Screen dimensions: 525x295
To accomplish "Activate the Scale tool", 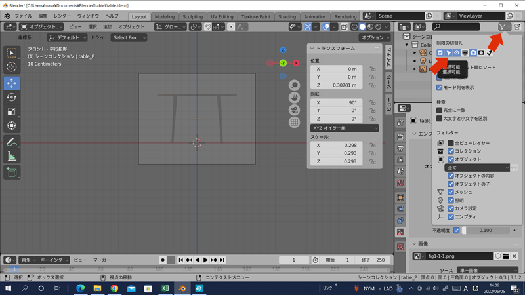I will tap(12, 111).
